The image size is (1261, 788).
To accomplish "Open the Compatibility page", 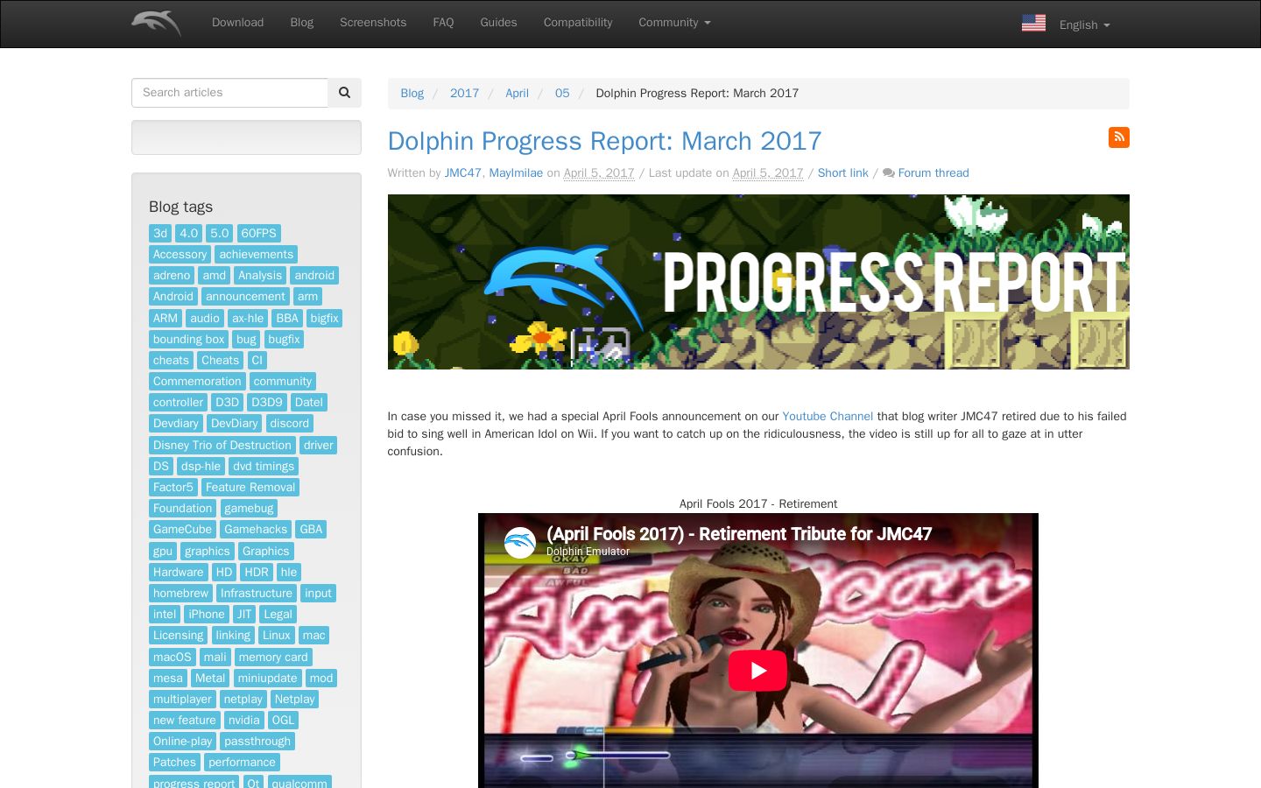I will click(x=578, y=23).
